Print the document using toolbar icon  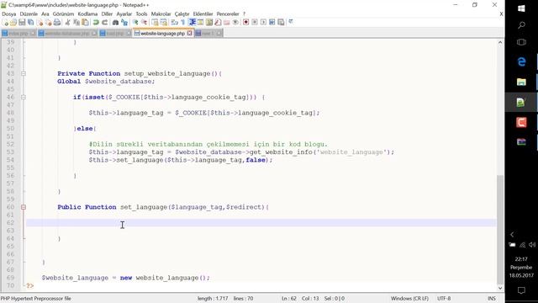pos(57,23)
